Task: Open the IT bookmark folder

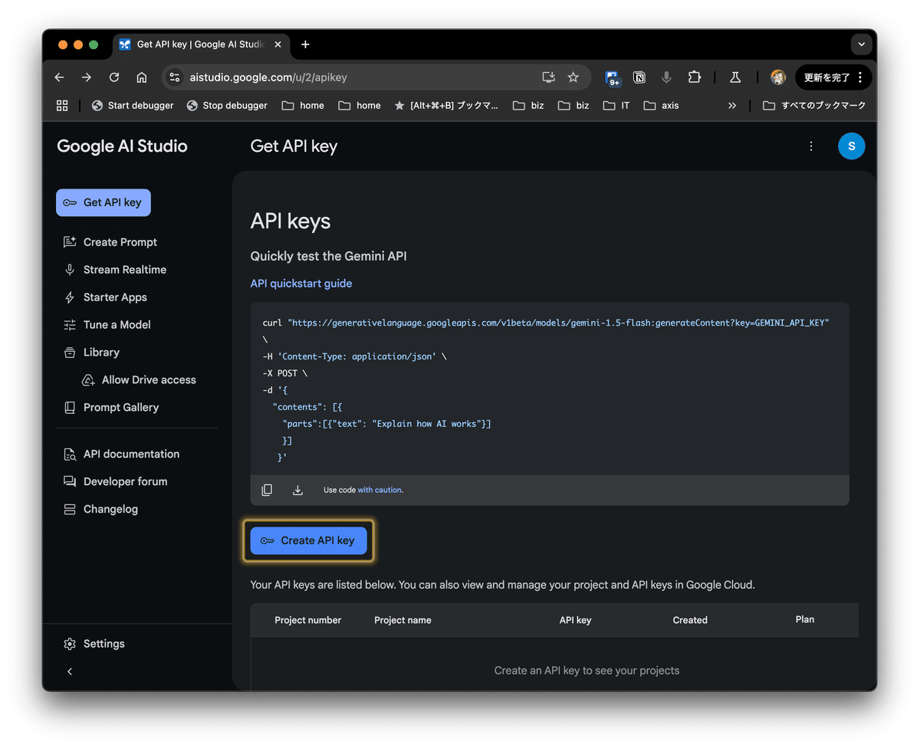Action: pos(616,106)
